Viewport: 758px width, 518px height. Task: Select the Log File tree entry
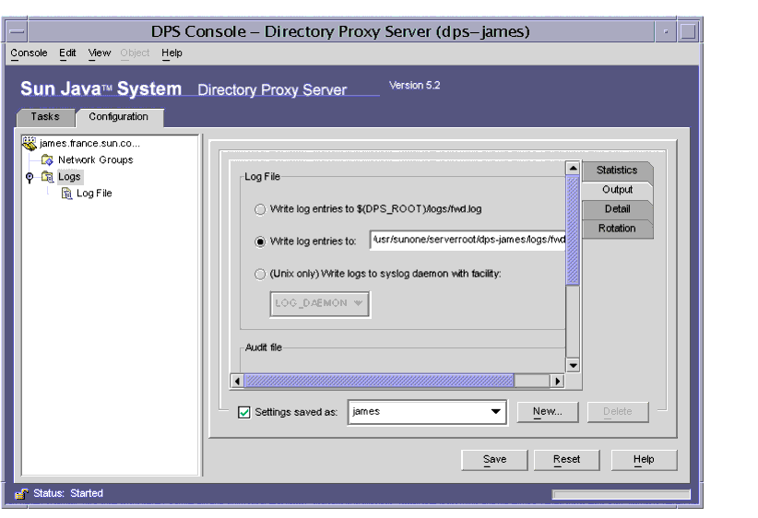point(94,194)
